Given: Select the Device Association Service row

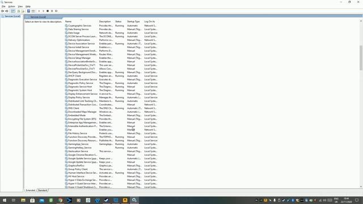Looking at the screenshot, I should click(111, 44).
